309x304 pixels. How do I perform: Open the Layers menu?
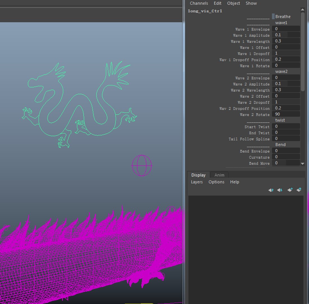tap(197, 182)
